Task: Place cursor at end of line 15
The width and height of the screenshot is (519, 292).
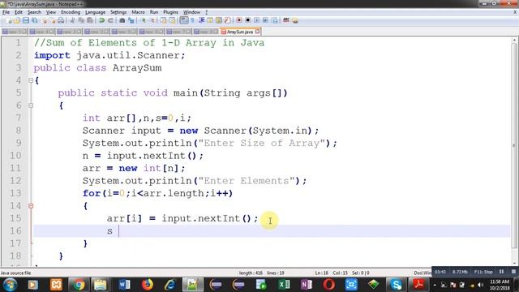Action: pyautogui.click(x=259, y=218)
